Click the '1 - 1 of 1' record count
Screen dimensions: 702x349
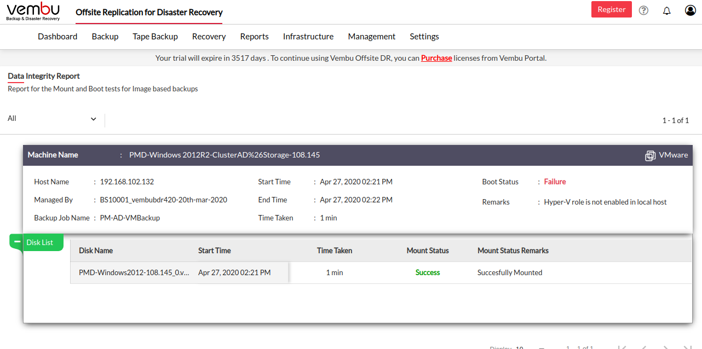pos(675,120)
